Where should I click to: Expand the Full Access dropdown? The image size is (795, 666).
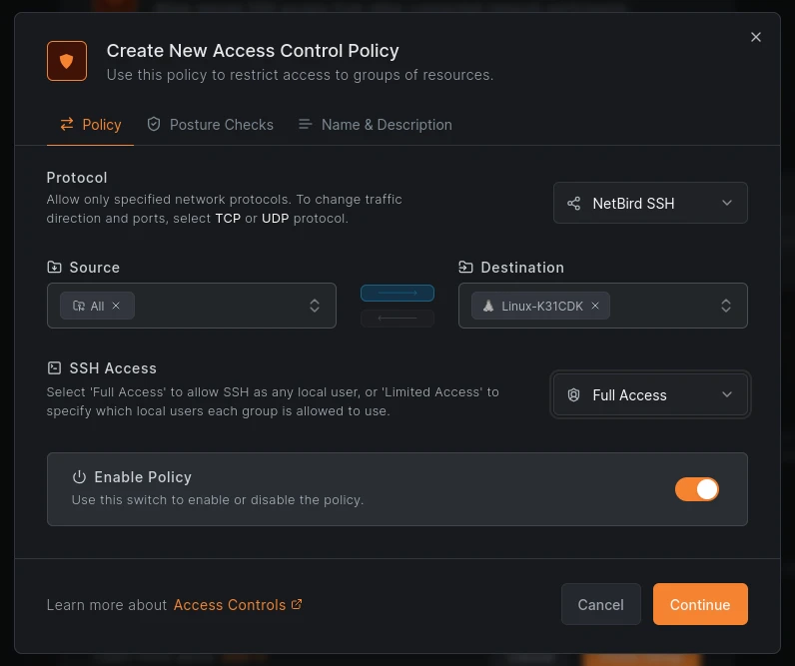[650, 395]
